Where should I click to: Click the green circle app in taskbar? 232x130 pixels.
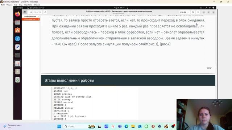point(146,126)
